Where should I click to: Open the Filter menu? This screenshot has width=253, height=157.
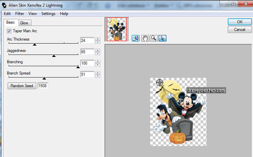(20, 14)
